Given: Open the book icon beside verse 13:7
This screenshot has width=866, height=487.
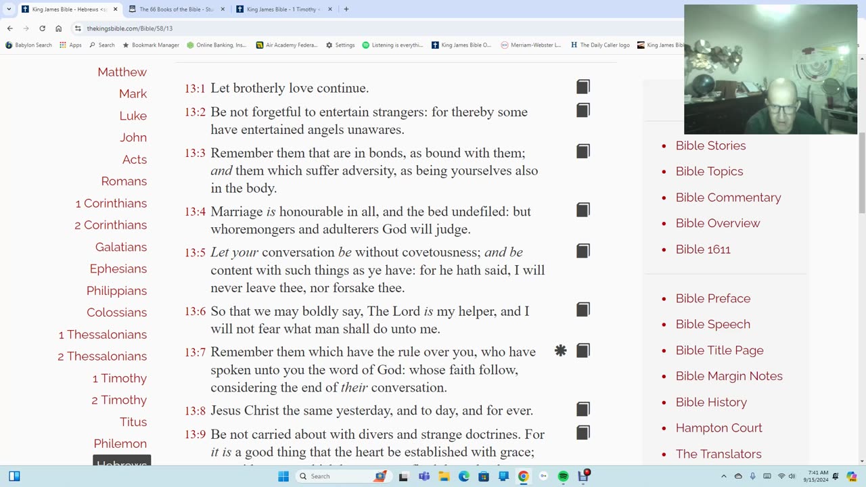Looking at the screenshot, I should click(583, 350).
